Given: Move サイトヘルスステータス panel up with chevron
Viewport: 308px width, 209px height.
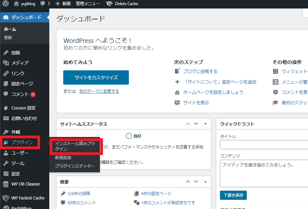Looking at the screenshot, I should pos(188,124).
